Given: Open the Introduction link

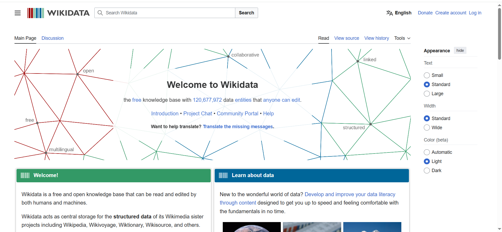Looking at the screenshot, I should click(165, 114).
